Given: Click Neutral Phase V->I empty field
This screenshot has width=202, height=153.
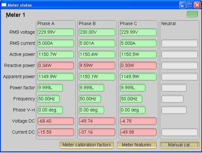Looking at the screenshot, I should [174, 110].
